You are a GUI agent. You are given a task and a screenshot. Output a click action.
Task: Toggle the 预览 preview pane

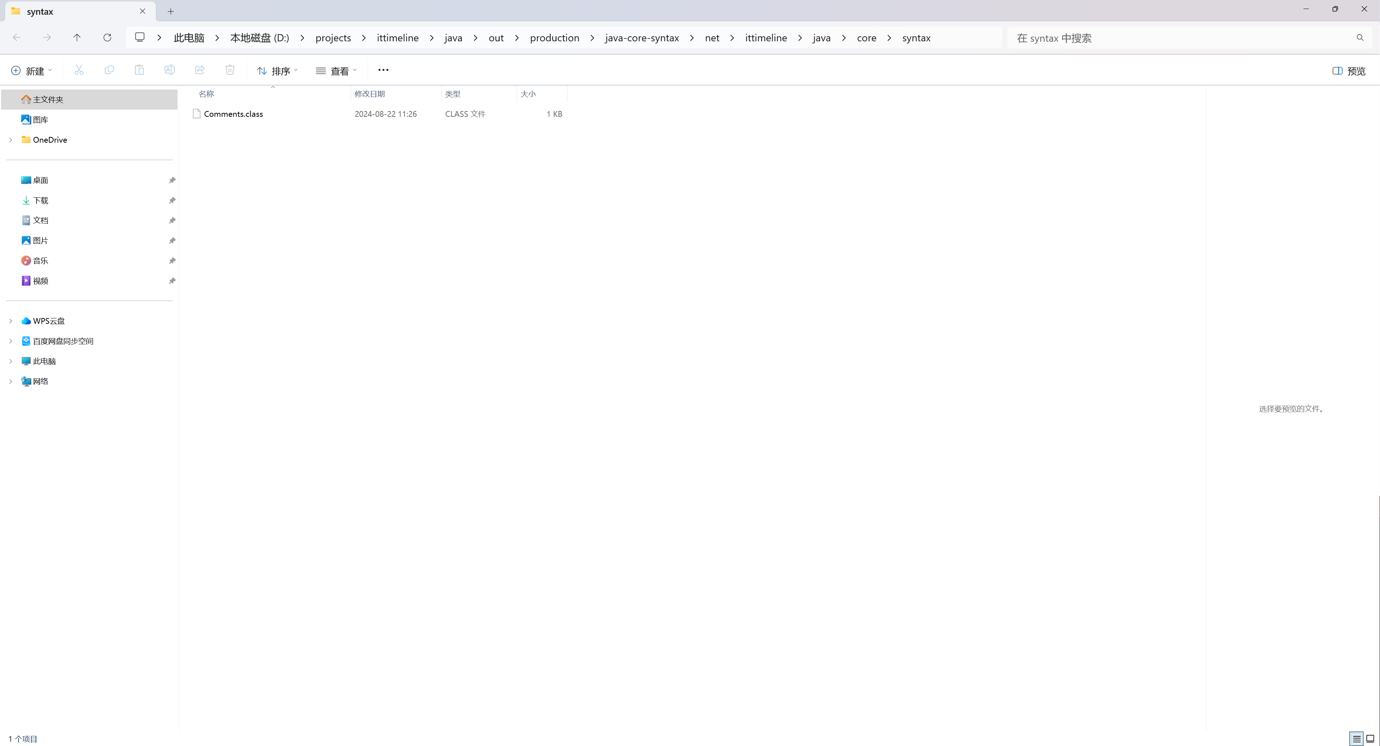1349,71
